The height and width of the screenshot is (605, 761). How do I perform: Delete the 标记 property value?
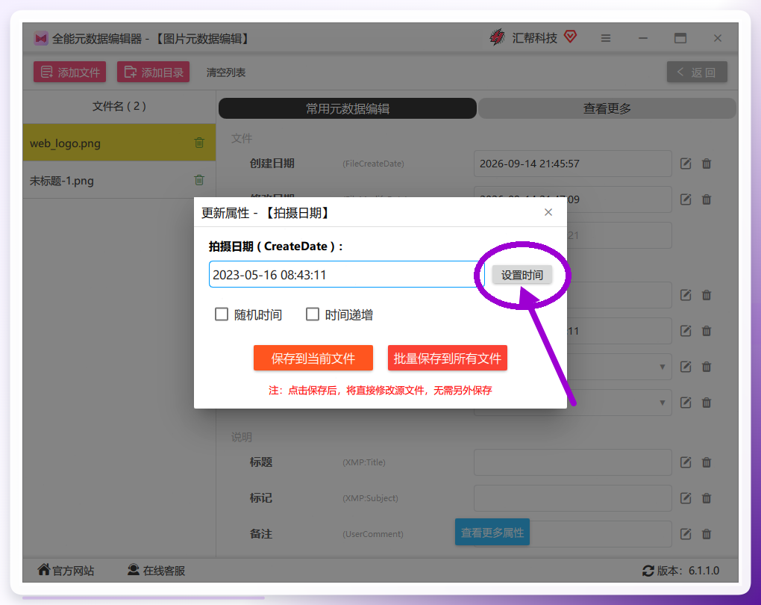[707, 498]
